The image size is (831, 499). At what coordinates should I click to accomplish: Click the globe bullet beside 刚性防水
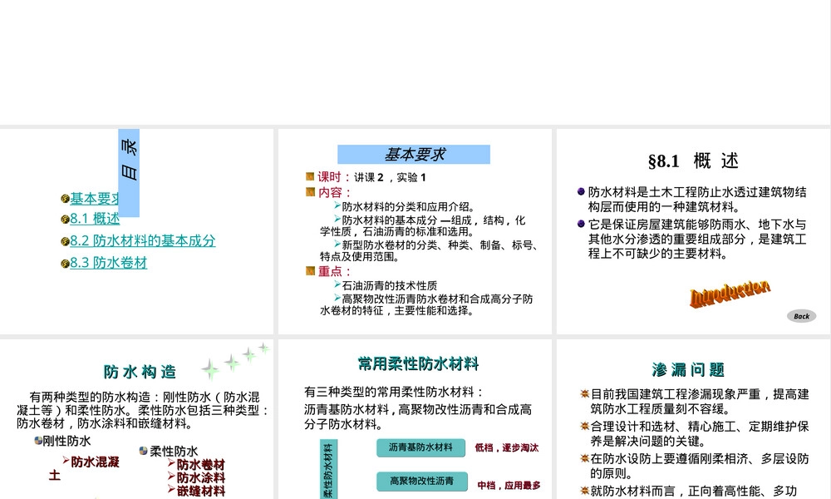point(38,440)
